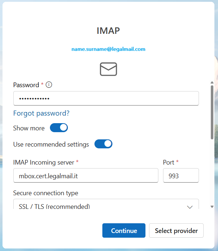Focus the IMAP Incoming server field
The height and width of the screenshot is (251, 218).
pyautogui.click(x=85, y=176)
